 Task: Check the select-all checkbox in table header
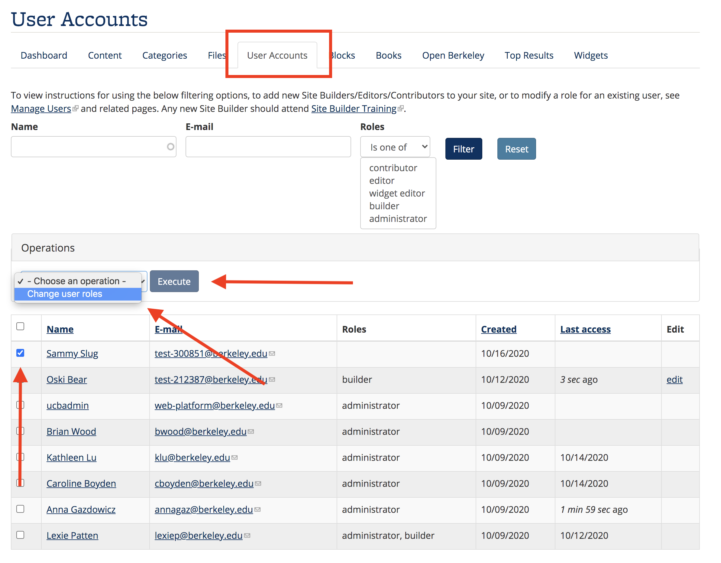click(x=21, y=327)
